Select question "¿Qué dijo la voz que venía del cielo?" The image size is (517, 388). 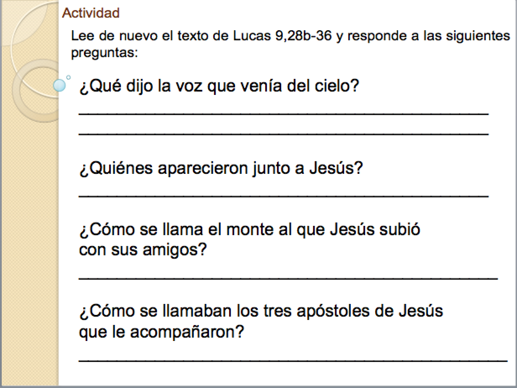pos(219,87)
